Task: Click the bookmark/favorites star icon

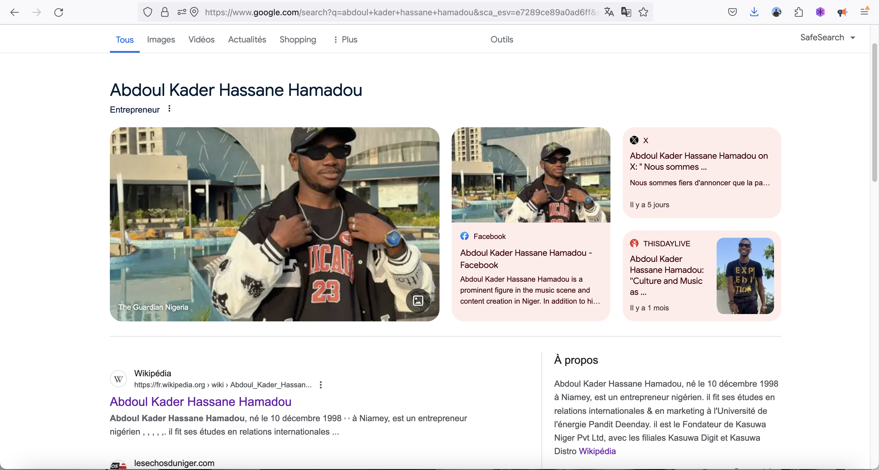Action: tap(643, 12)
